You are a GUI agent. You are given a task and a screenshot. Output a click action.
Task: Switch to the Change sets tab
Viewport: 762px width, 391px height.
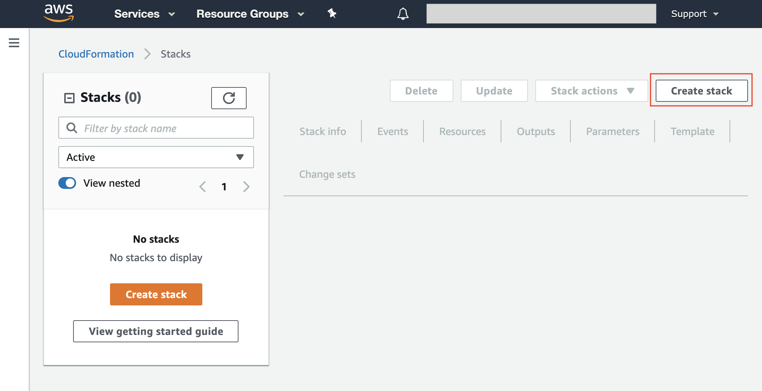[x=327, y=174]
